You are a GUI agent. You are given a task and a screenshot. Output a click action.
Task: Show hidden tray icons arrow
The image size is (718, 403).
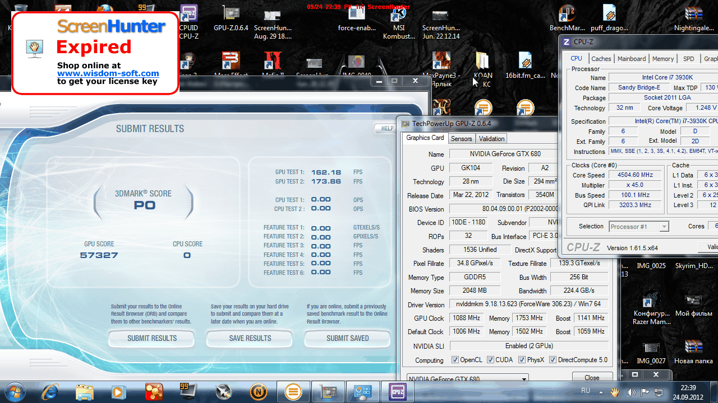[x=601, y=392]
